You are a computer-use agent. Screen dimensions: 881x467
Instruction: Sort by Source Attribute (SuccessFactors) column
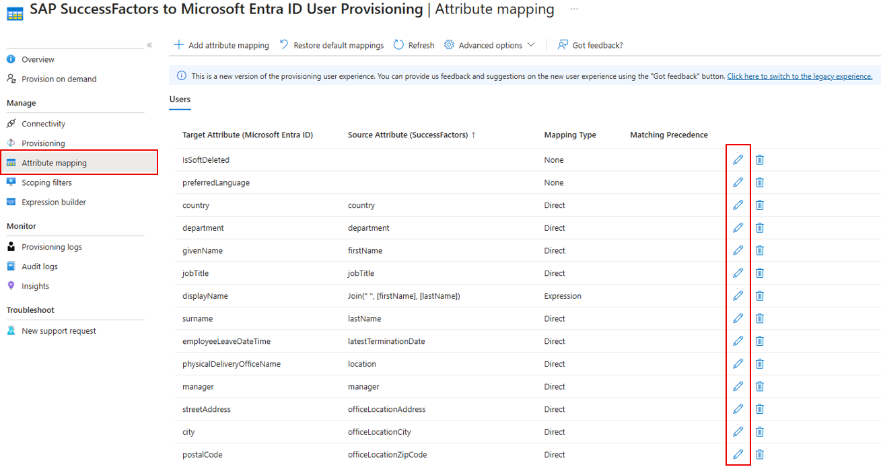pos(411,135)
